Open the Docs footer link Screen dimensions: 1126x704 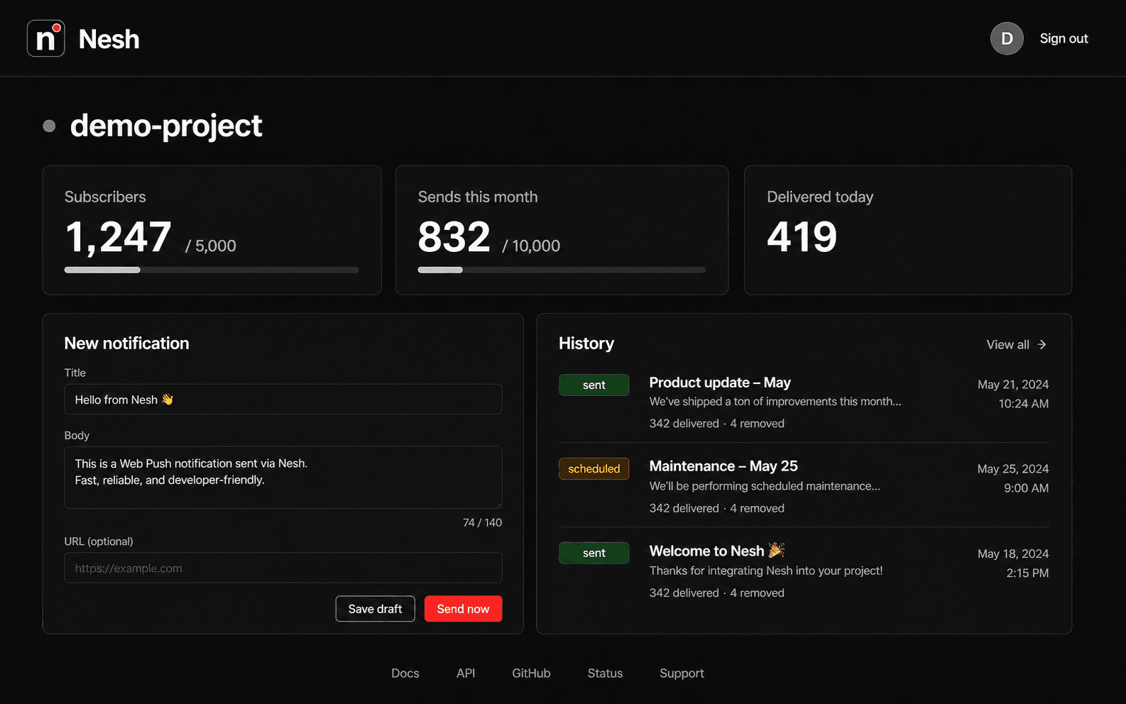(x=405, y=673)
